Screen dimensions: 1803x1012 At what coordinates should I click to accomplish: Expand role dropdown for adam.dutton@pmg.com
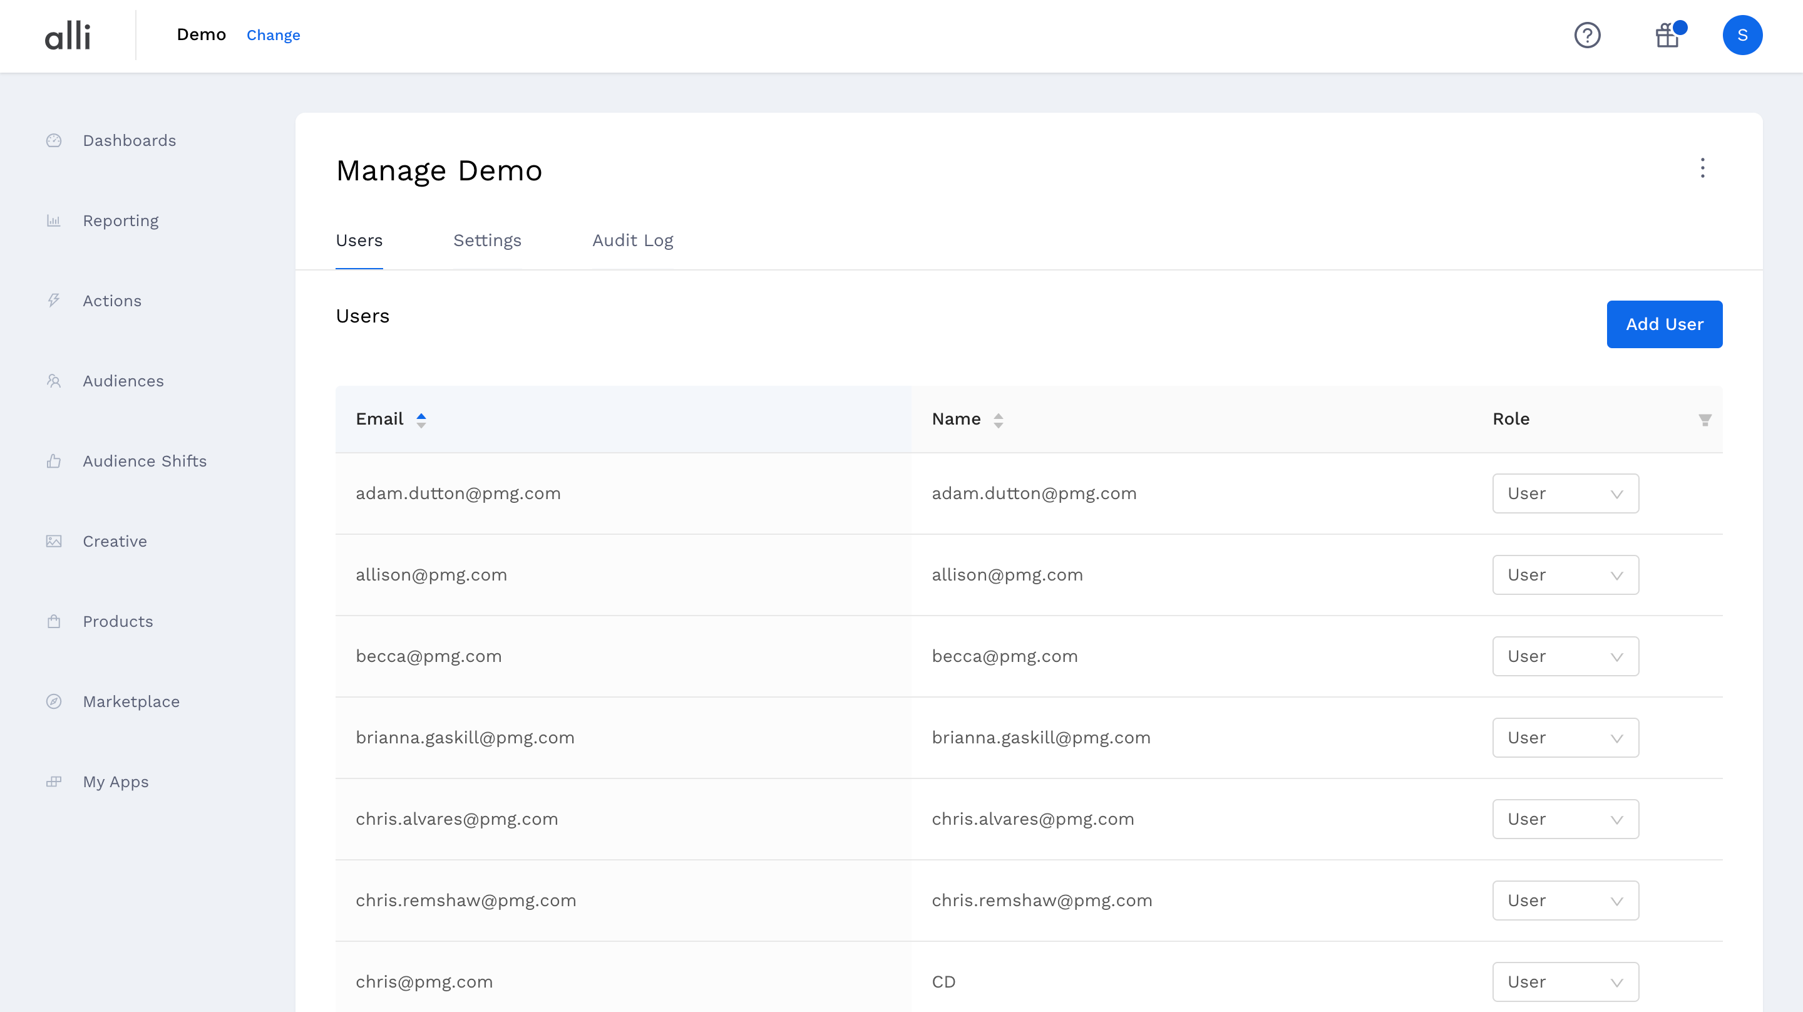point(1565,493)
